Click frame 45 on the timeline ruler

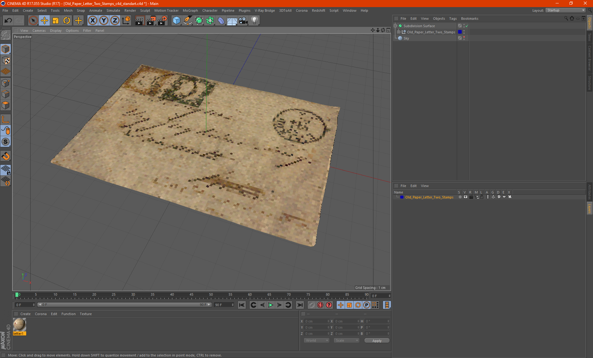pos(191,295)
